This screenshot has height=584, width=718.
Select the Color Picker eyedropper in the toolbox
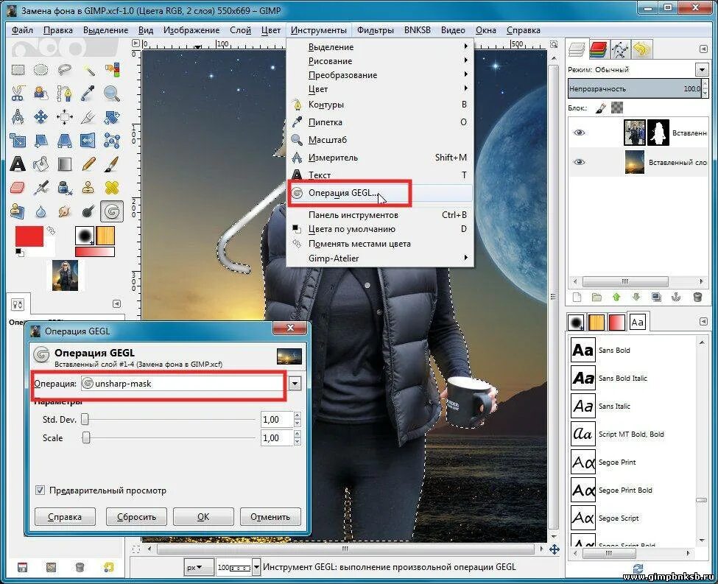88,94
